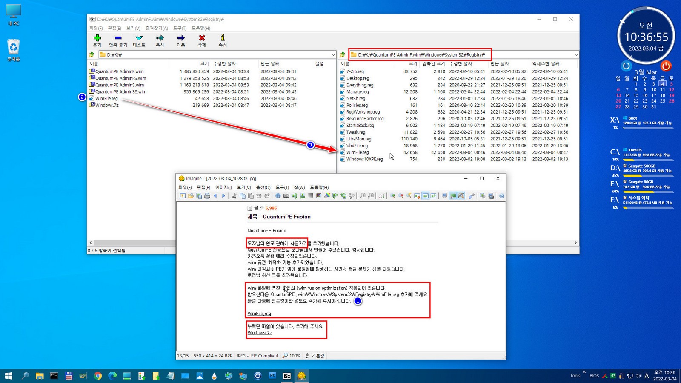The width and height of the screenshot is (681, 383).
Task: Click the Copy (복사) icon in 7-Zip toolbar
Action: [160, 41]
